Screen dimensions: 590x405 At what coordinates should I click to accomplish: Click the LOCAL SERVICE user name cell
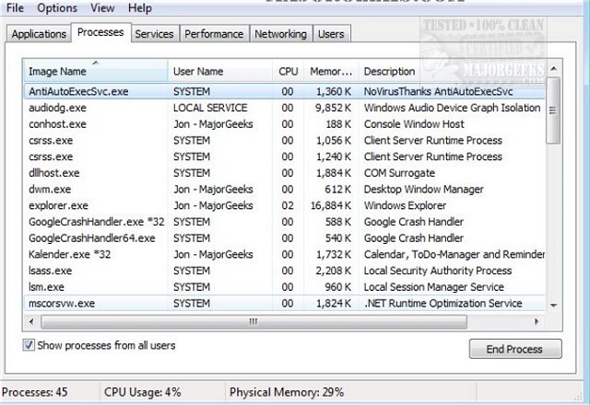[x=210, y=108]
